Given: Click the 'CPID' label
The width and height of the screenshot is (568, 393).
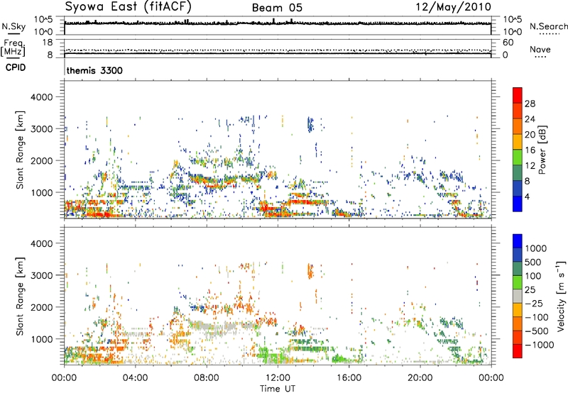Looking at the screenshot, I should pos(16,67).
